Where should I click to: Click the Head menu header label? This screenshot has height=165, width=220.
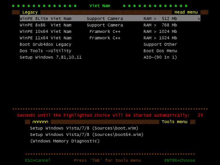[x=186, y=12]
